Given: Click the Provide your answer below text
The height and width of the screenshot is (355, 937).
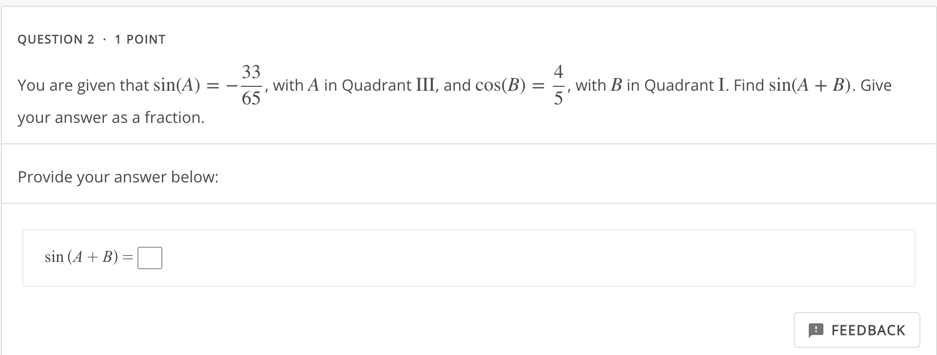Looking at the screenshot, I should 117,177.
